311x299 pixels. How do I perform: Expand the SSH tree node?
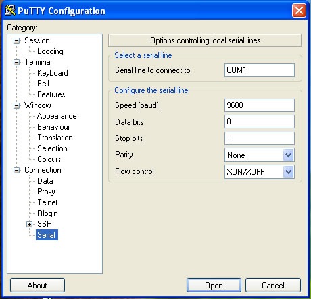point(29,224)
